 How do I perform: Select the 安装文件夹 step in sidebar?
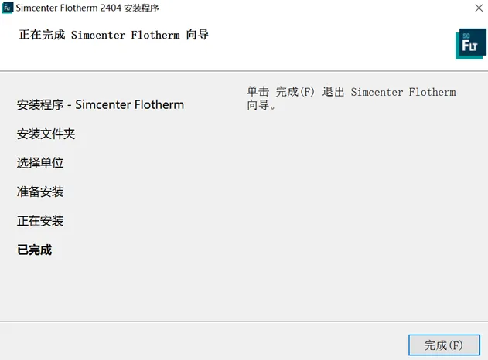[46, 134]
